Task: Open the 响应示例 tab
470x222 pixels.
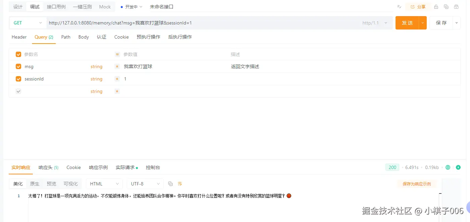Action: pyautogui.click(x=98, y=167)
